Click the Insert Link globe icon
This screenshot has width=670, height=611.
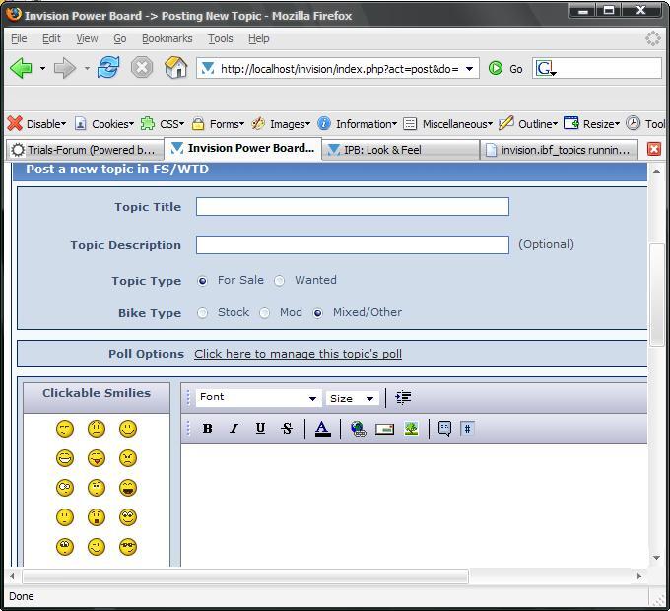pyautogui.click(x=358, y=429)
